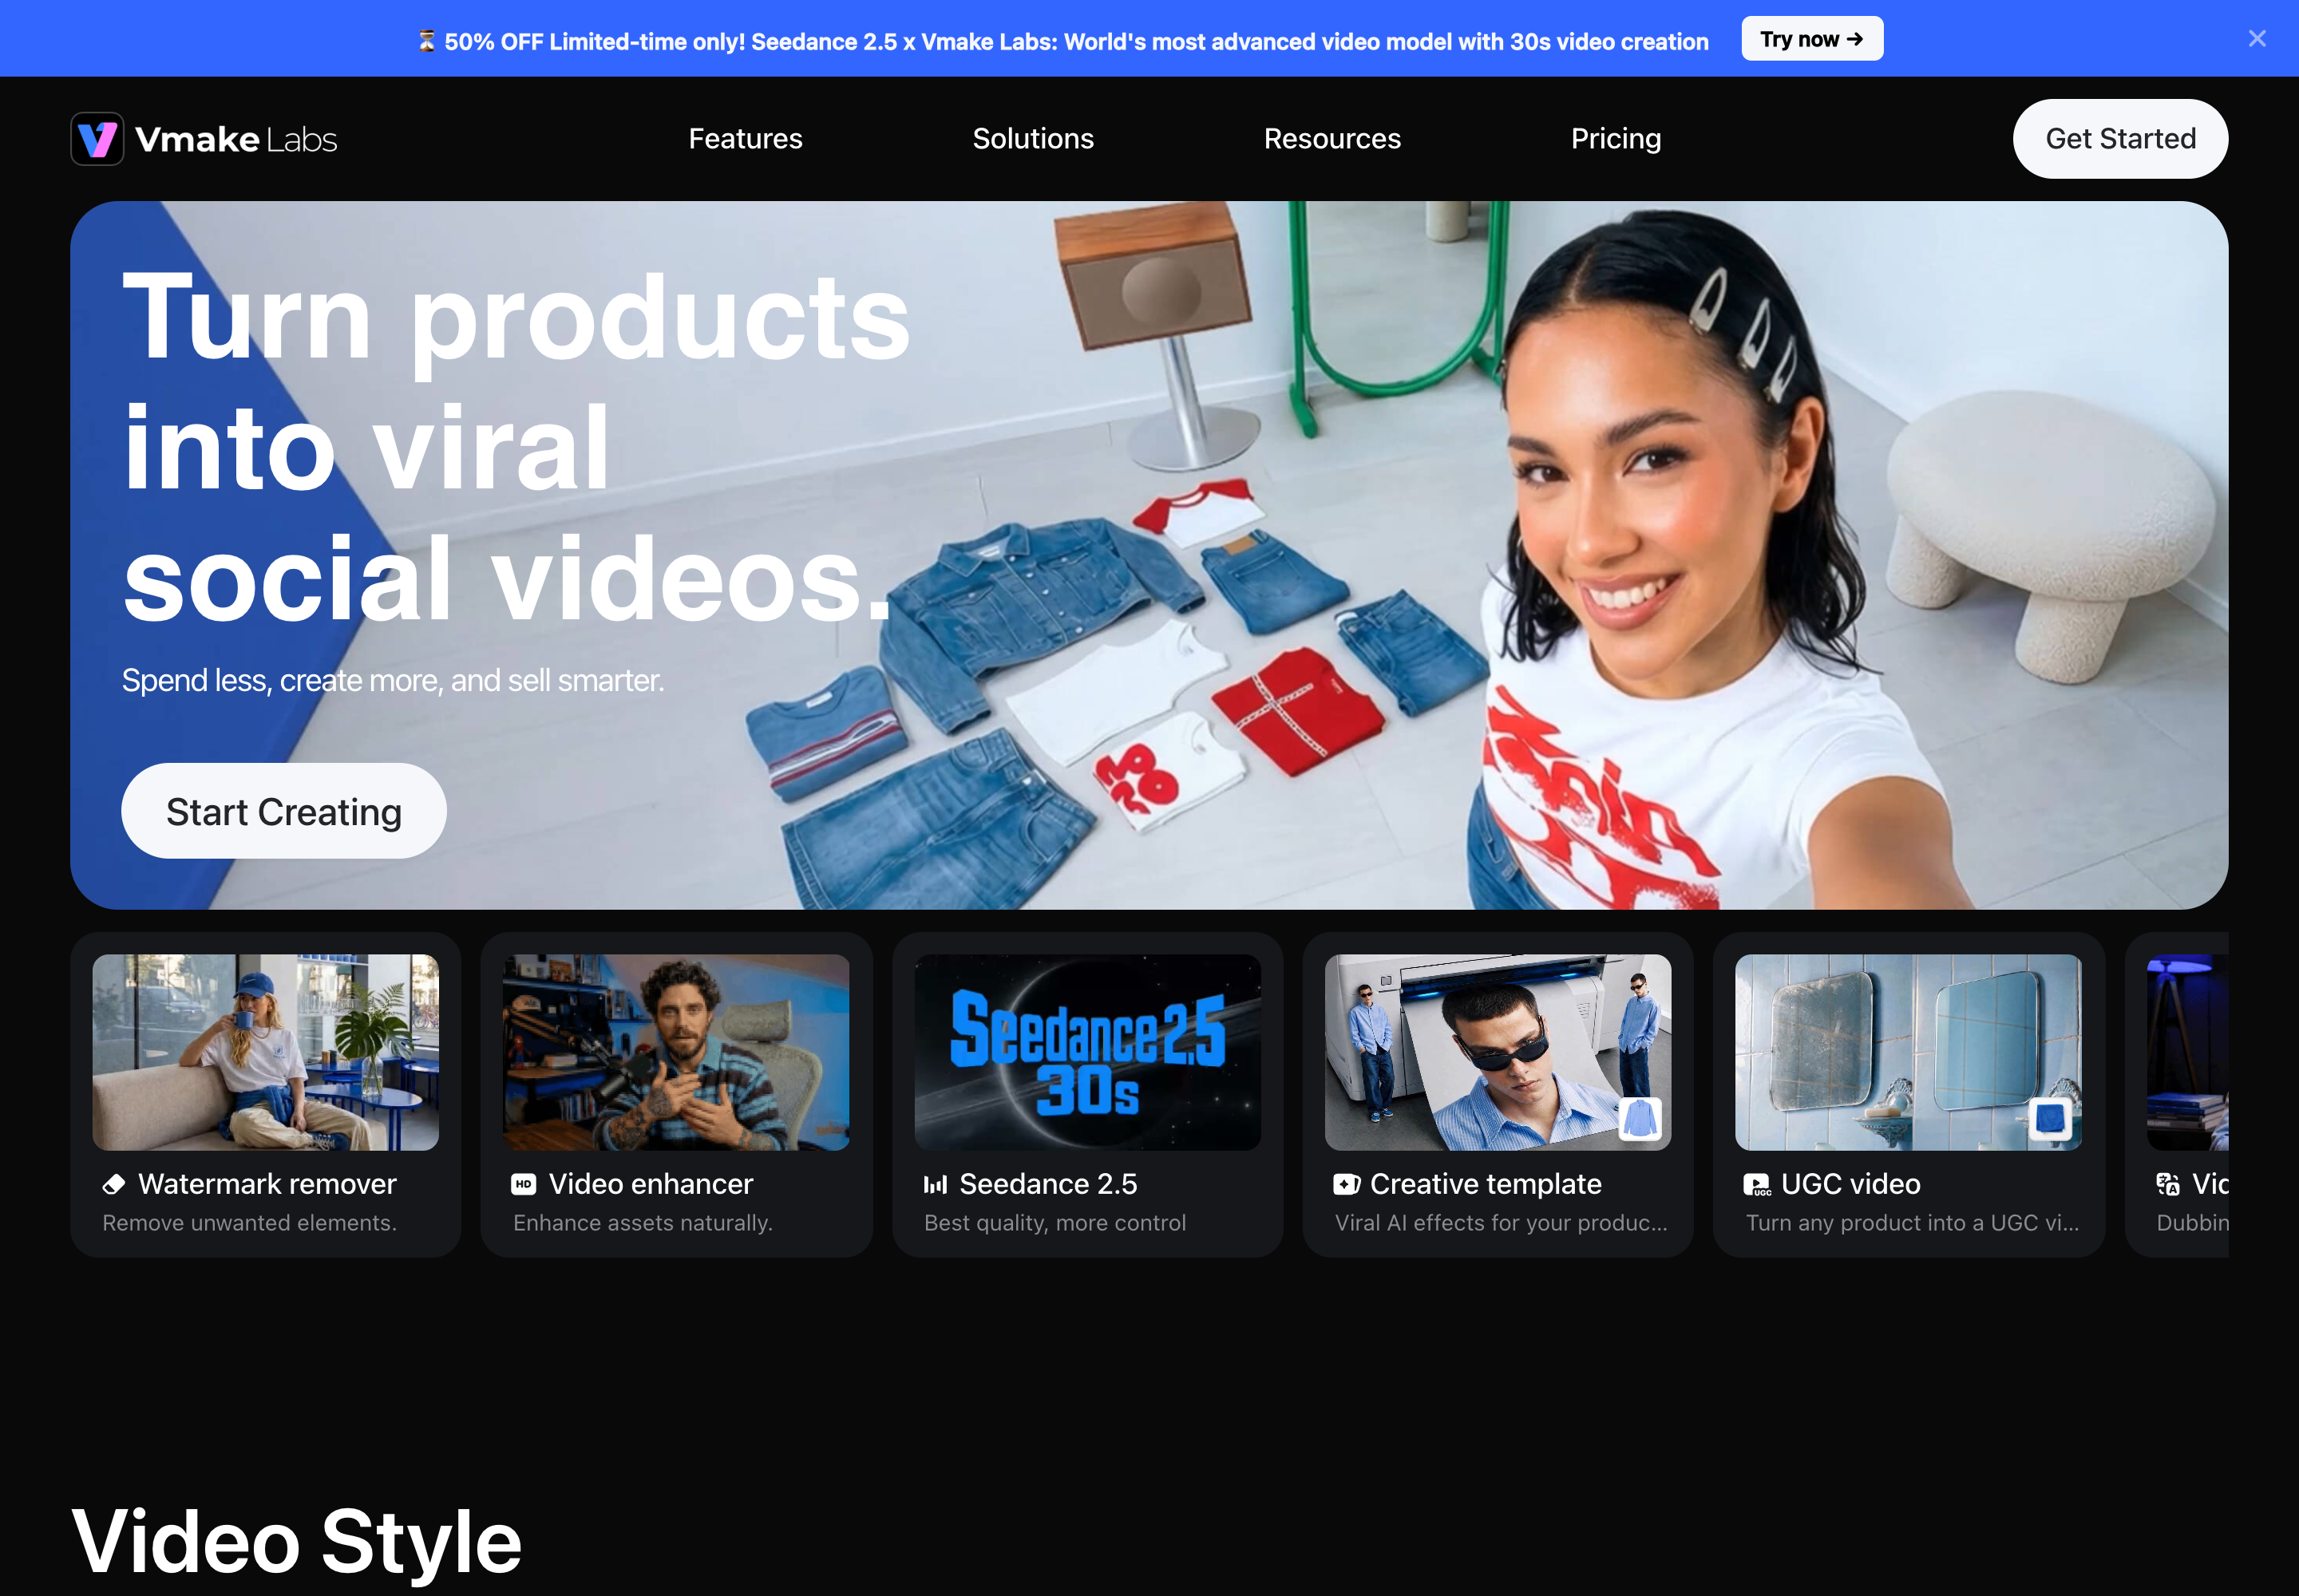
Task: Go to the Pricing page
Action: click(1616, 139)
